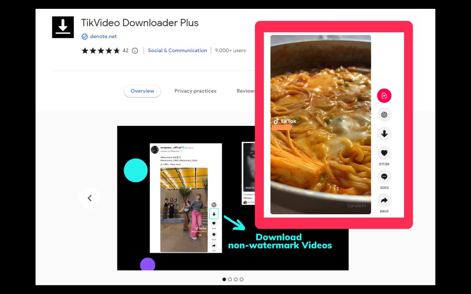Screen dimensions: 471x294
Task: Go to previous screenshot with left chevron
Action: click(x=89, y=198)
